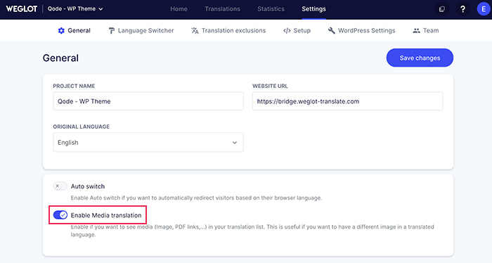Image resolution: width=492 pixels, height=263 pixels.
Task: Click the Project Name input field
Action: pyautogui.click(x=148, y=101)
